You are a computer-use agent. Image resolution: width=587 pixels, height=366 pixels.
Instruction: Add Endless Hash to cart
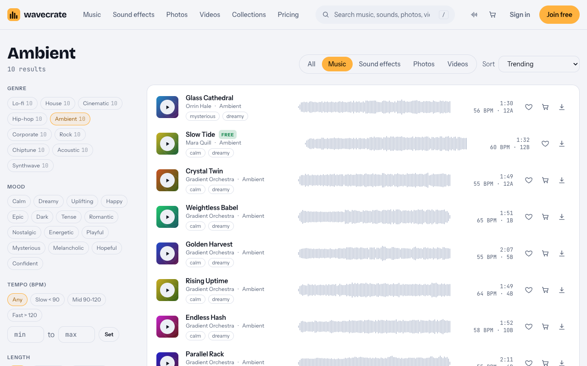(545, 327)
